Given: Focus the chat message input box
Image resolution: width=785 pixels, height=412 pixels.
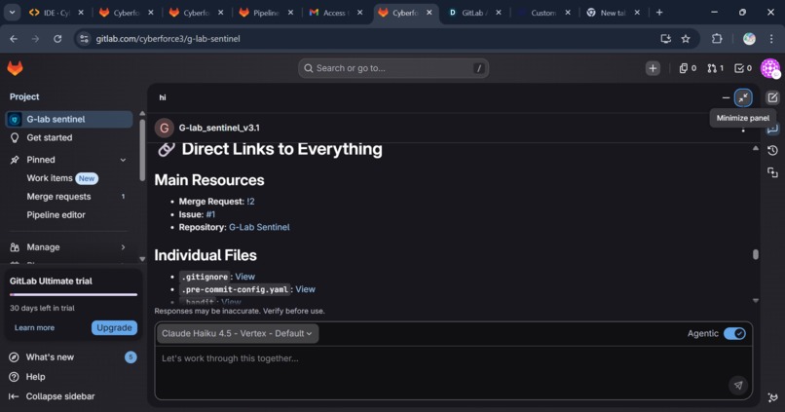Looking at the screenshot, I should (454, 372).
